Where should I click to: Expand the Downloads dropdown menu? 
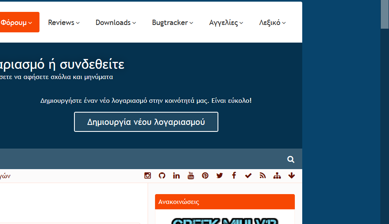[x=116, y=23]
